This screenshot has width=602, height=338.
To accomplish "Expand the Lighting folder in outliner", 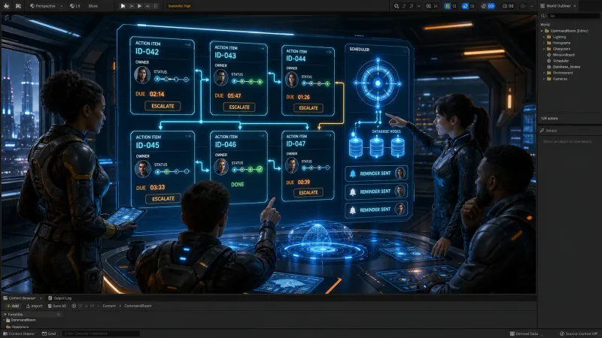I will [544, 37].
